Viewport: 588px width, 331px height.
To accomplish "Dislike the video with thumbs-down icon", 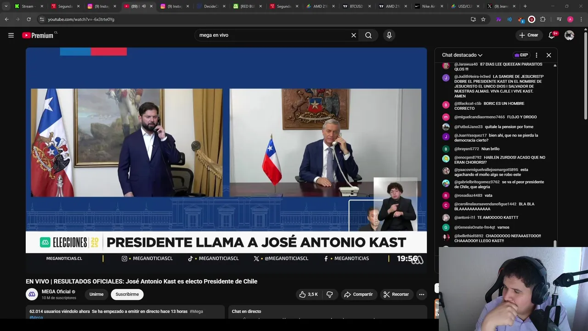I will [329, 294].
